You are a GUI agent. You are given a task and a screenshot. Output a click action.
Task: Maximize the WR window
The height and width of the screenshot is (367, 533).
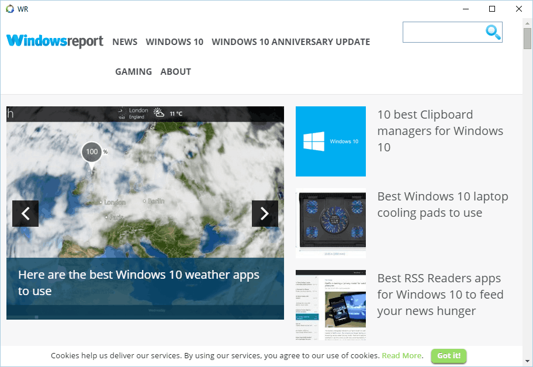(492, 9)
